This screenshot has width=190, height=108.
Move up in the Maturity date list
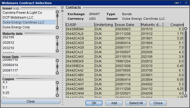coord(57,37)
